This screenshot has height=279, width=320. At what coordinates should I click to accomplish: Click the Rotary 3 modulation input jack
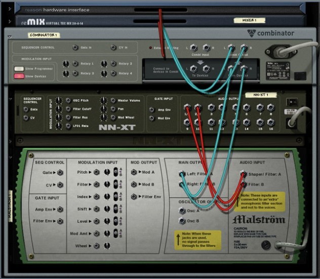pyautogui.click(x=75, y=73)
